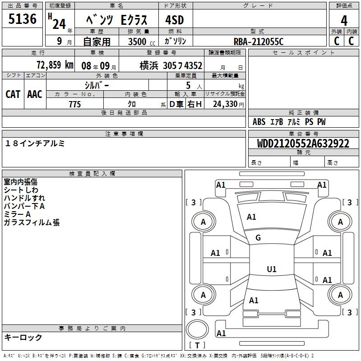Viewport: 361px width, 361px height.
Task: Select the bottom-left tire circle marked A
Action: tap(203, 295)
